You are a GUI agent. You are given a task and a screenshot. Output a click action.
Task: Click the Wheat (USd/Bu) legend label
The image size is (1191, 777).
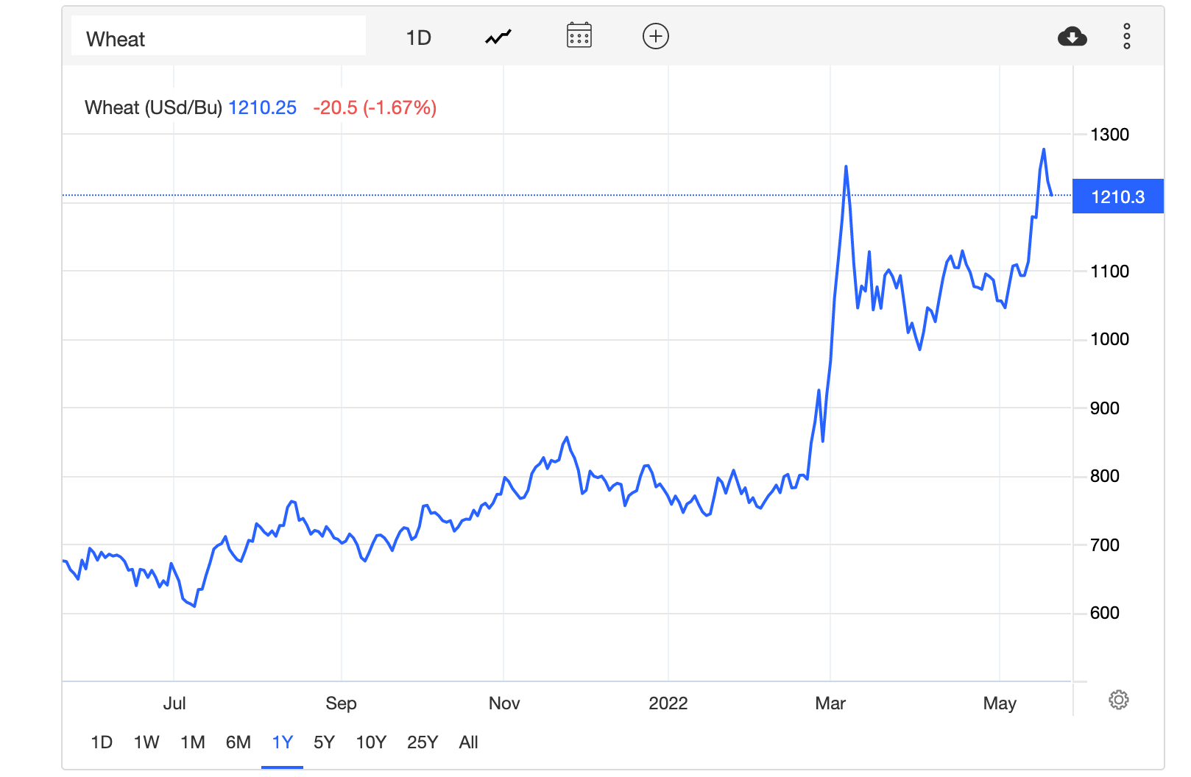tap(153, 107)
